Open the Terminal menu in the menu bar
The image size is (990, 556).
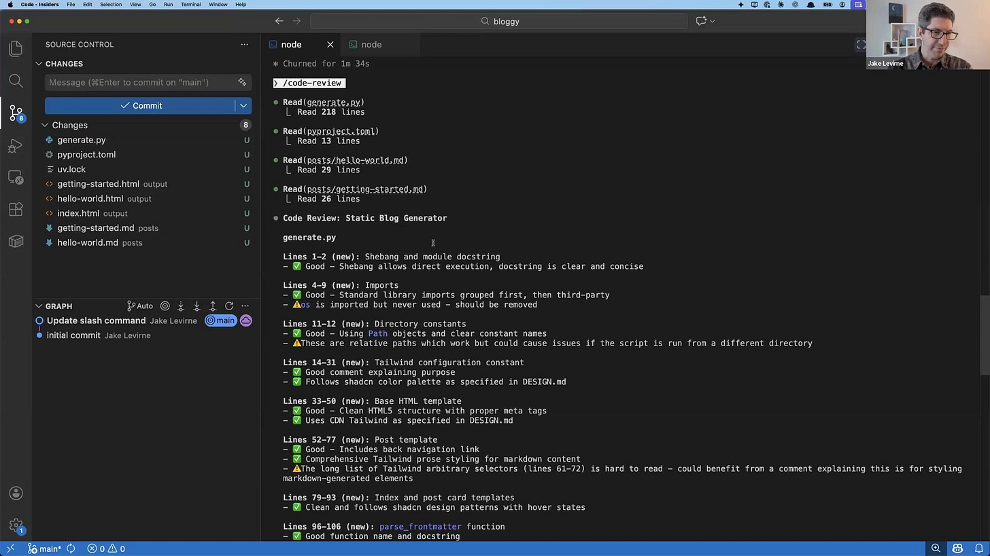190,5
